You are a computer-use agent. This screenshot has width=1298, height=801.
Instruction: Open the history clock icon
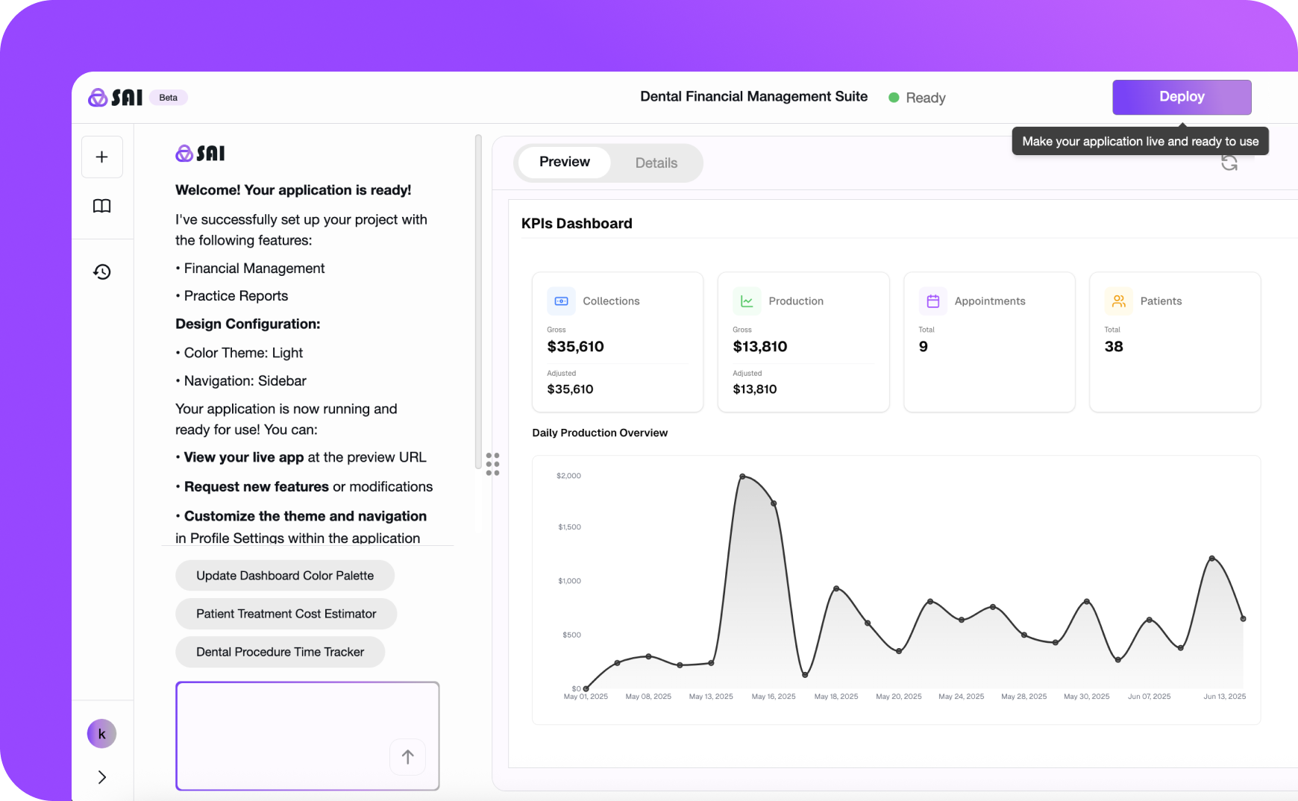click(x=102, y=271)
